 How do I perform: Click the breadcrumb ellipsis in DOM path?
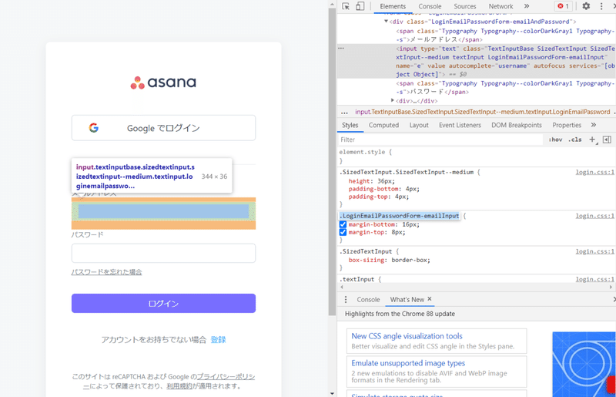[x=344, y=112]
